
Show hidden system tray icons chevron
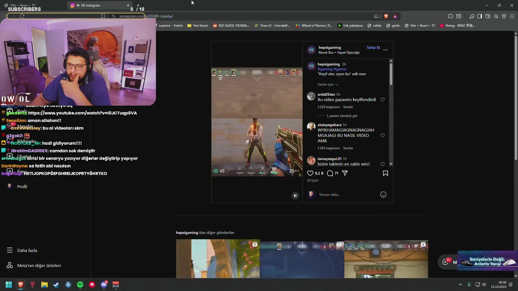pos(460,285)
